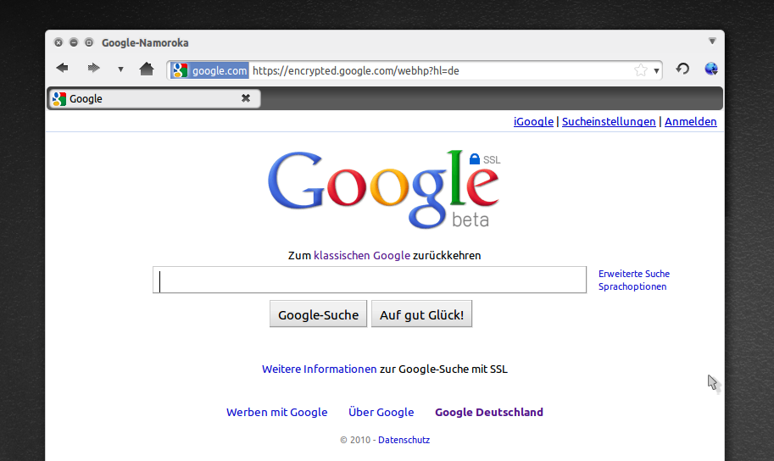
Task: Open Sucheinstellungen link
Action: click(609, 121)
